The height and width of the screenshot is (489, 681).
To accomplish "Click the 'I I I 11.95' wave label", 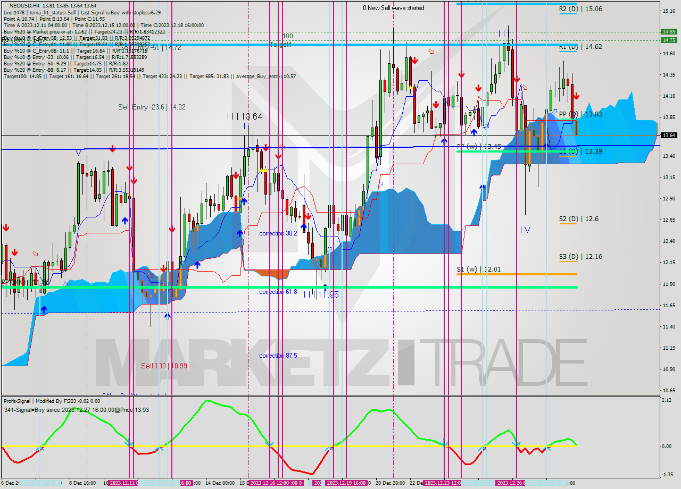I will tap(321, 294).
